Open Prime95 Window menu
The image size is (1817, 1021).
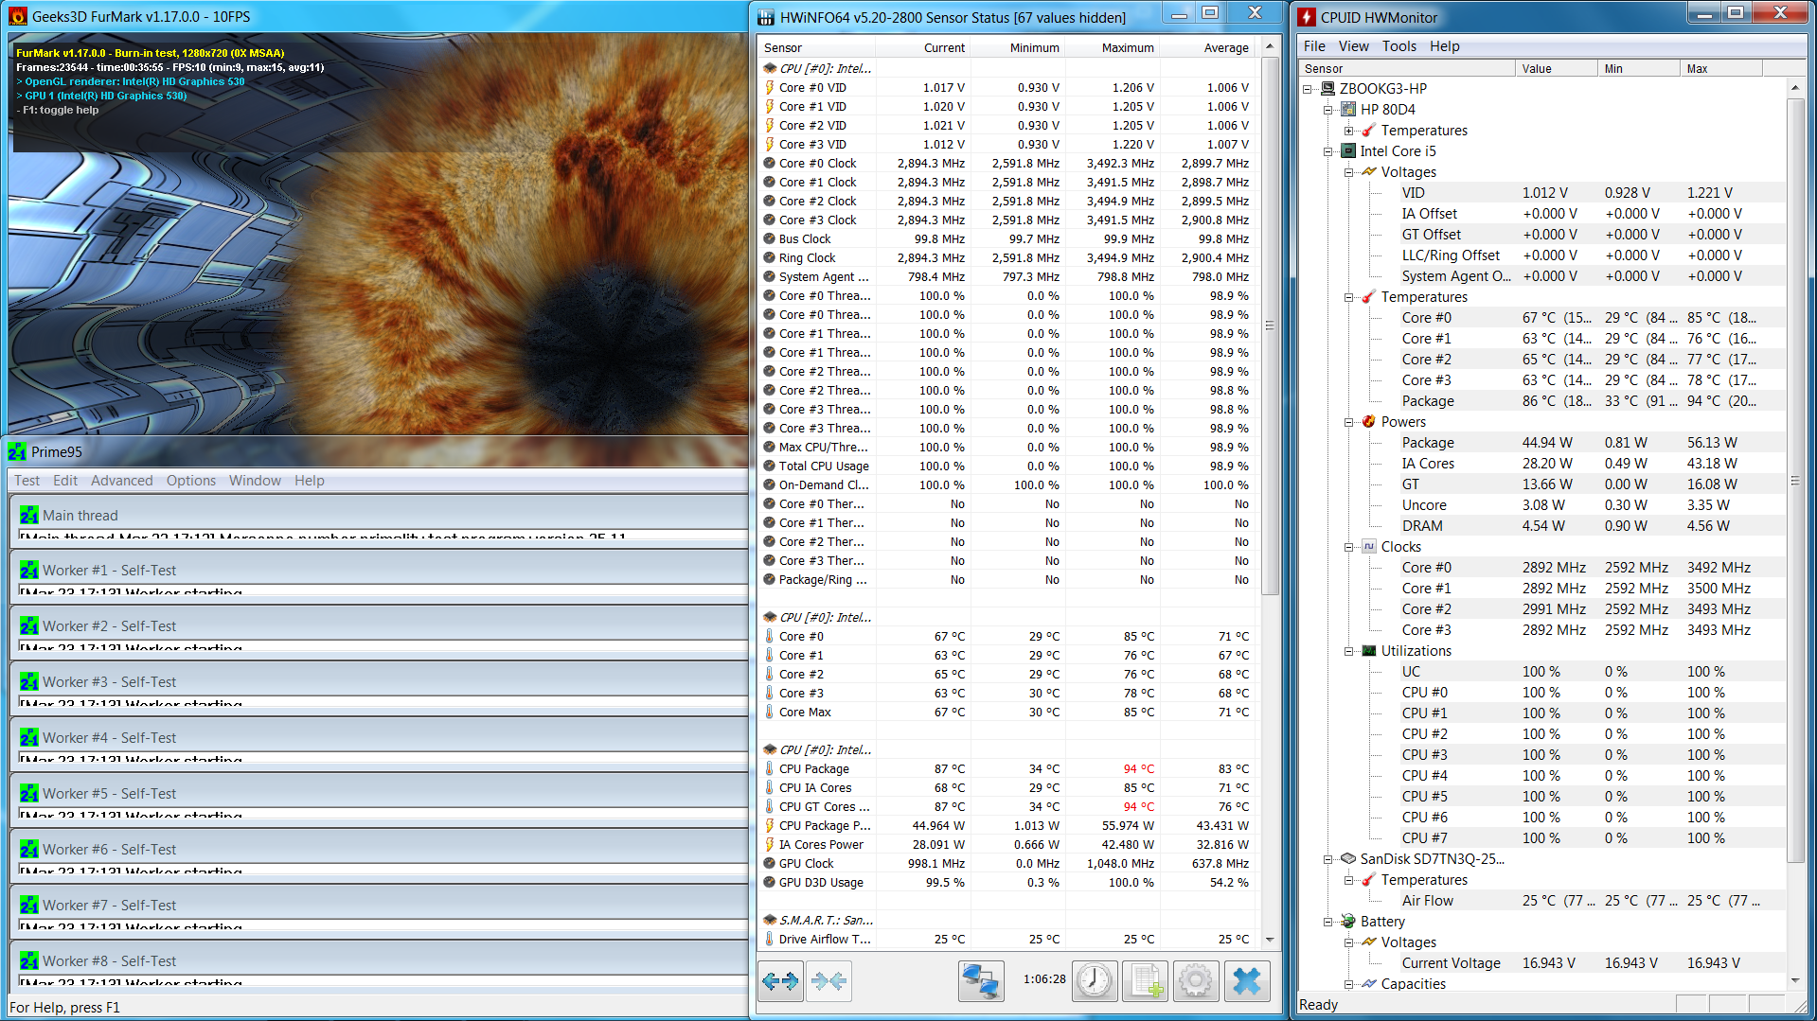[x=255, y=480]
